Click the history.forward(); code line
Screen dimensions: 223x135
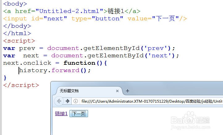pyautogui.click(x=55, y=70)
